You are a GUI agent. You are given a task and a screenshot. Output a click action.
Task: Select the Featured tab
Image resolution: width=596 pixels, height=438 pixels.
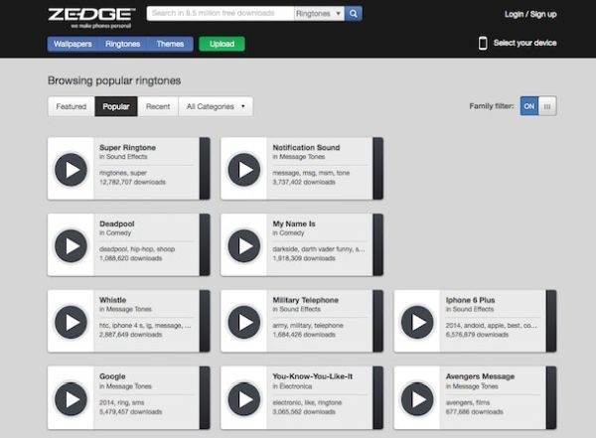pyautogui.click(x=71, y=106)
